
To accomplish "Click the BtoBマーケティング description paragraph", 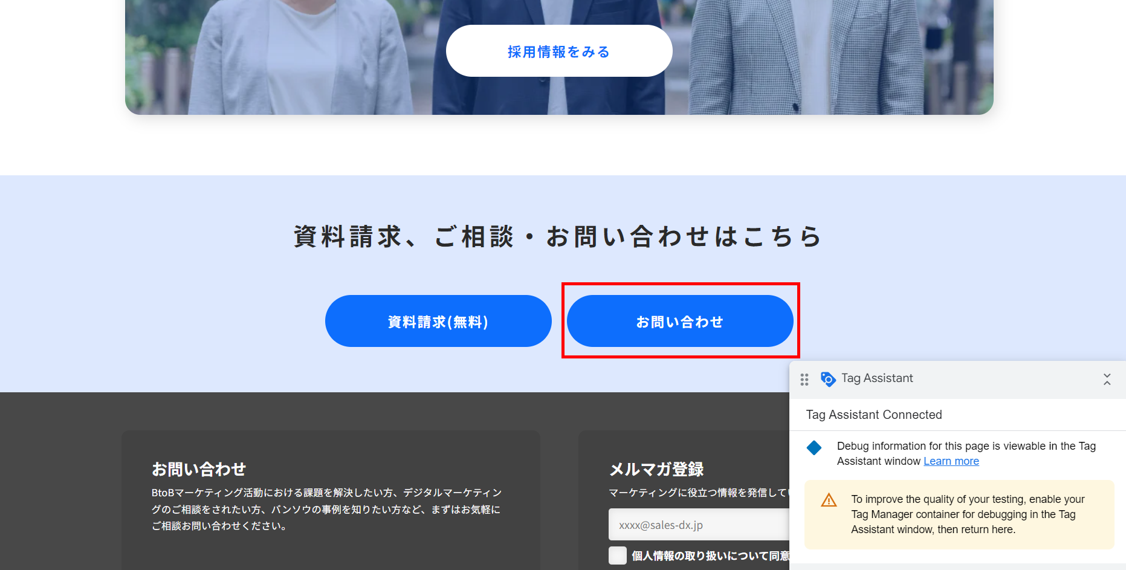I will click(x=327, y=510).
